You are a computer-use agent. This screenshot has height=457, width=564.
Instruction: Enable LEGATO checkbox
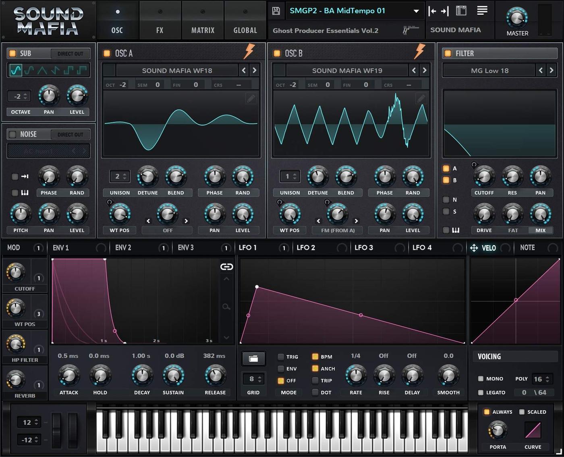(x=481, y=392)
